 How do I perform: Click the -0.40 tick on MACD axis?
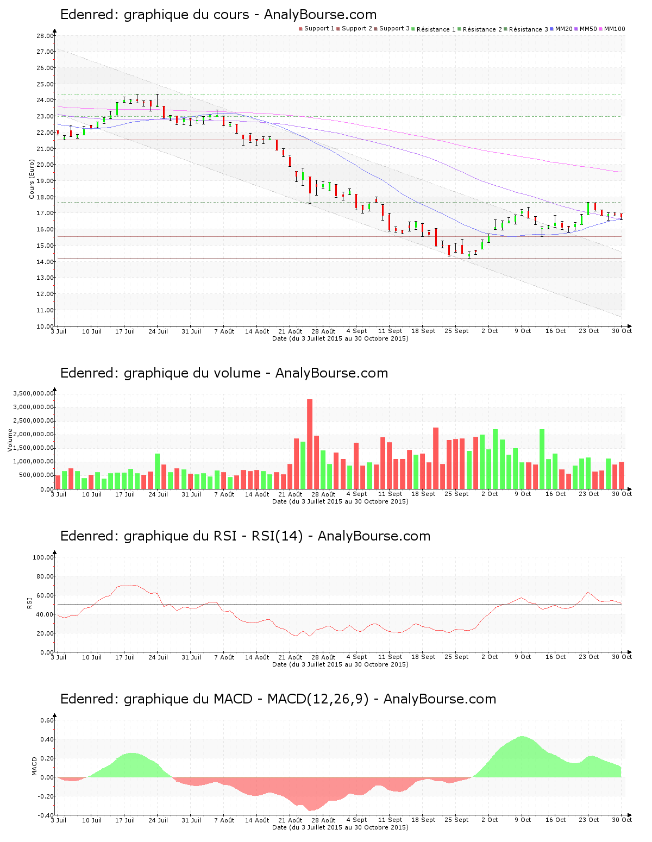click(x=46, y=815)
